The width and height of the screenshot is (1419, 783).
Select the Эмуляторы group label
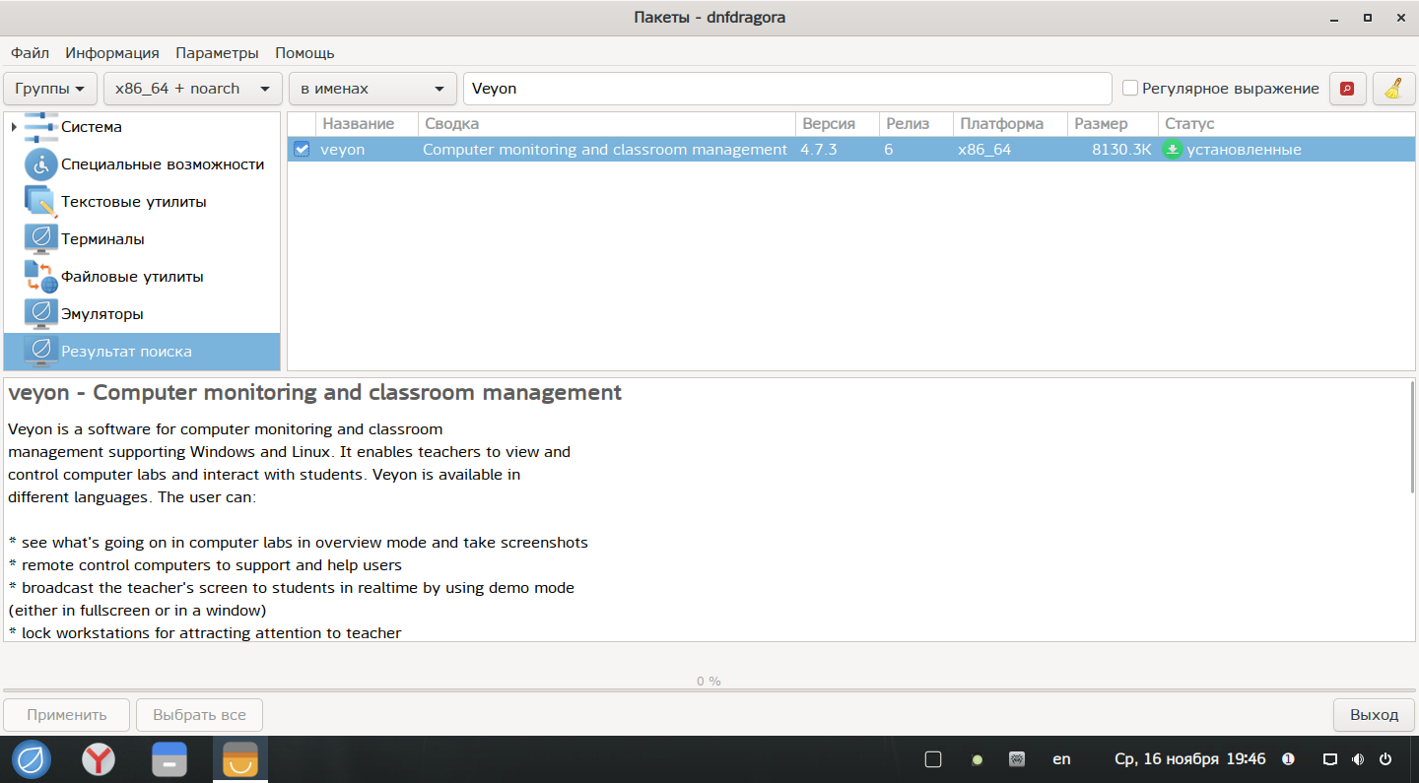[x=102, y=314]
